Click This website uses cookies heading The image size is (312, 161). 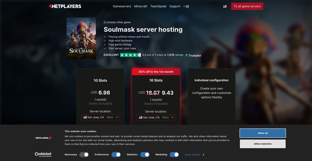click(80, 131)
